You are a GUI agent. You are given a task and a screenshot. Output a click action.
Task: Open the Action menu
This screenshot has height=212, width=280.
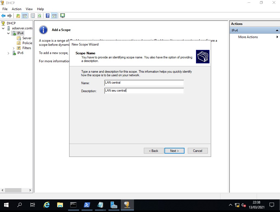(x=16, y=9)
